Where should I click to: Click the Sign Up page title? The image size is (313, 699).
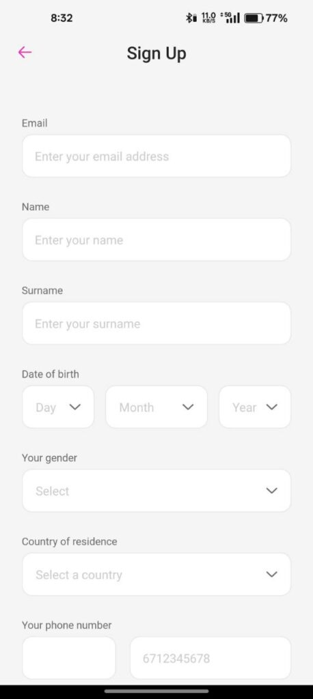pos(156,53)
